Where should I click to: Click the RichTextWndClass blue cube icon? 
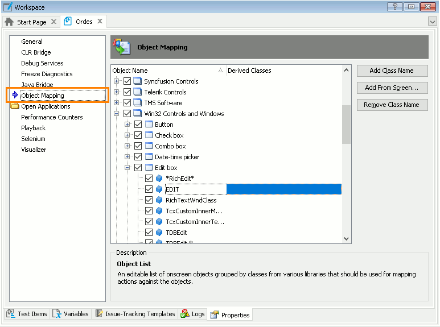coord(159,200)
